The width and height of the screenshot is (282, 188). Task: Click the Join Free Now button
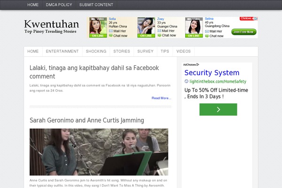tap(243, 32)
